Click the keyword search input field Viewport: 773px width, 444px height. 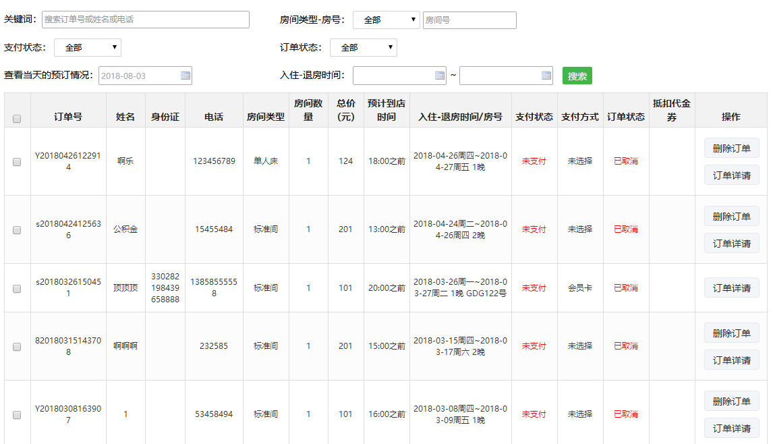pos(145,20)
